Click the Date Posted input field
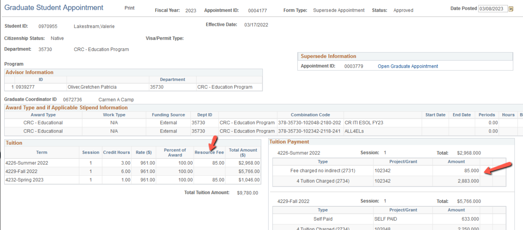This screenshot has height=230, width=523. point(493,9)
